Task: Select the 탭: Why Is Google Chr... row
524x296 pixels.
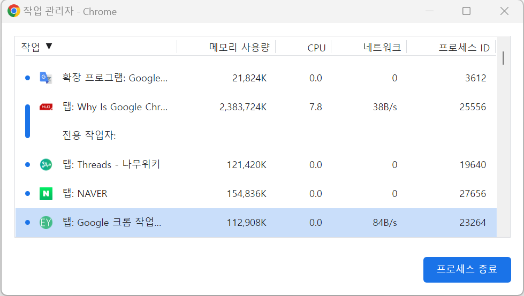Action: point(256,107)
